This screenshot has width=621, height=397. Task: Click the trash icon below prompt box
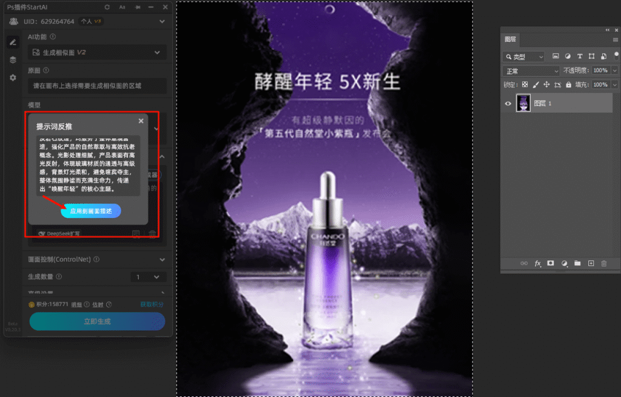pyautogui.click(x=152, y=234)
